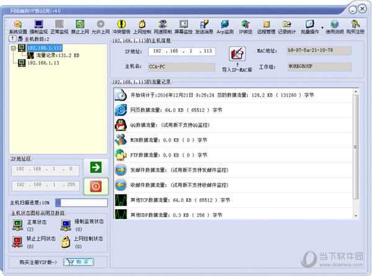This screenshot has height=276, width=372.
Task: Click the 强制监视 forced monitor icon
Action: (x=38, y=27)
